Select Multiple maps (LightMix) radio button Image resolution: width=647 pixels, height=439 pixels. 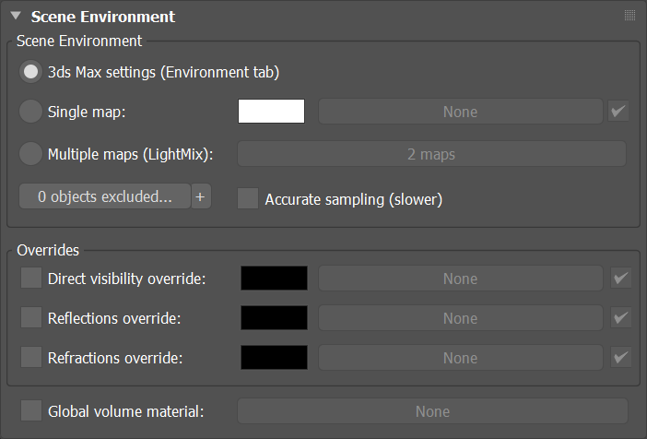[x=30, y=154]
